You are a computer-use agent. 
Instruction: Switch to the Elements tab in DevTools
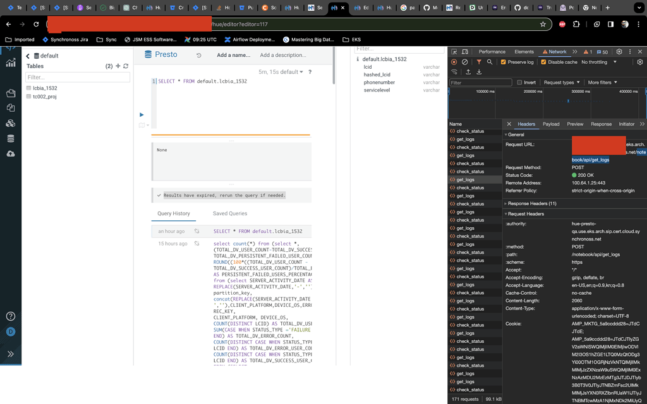click(524, 51)
